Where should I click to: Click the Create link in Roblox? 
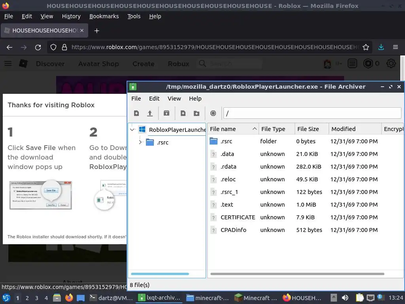(x=143, y=64)
